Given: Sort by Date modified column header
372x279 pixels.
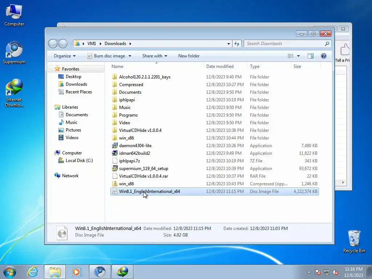Looking at the screenshot, I should 226,66.
